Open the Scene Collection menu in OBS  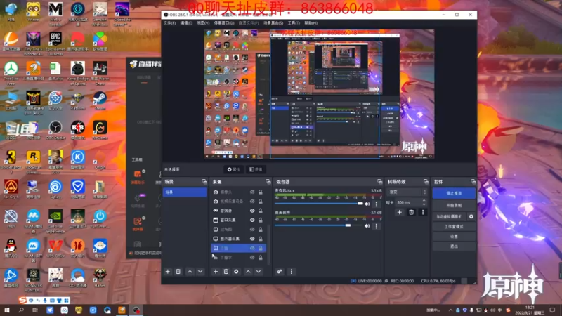(x=273, y=23)
